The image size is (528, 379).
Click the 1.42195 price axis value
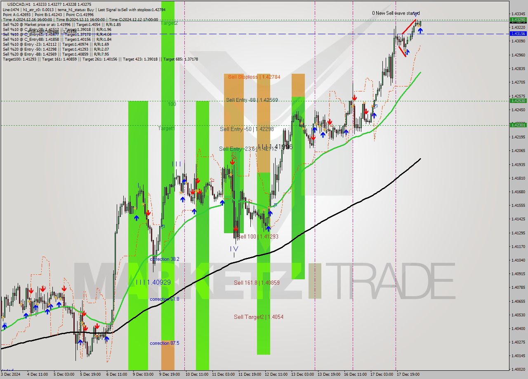click(518, 137)
